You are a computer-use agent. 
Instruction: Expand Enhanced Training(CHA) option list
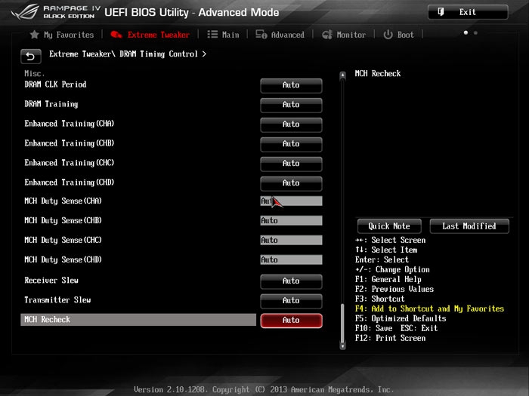tap(291, 124)
